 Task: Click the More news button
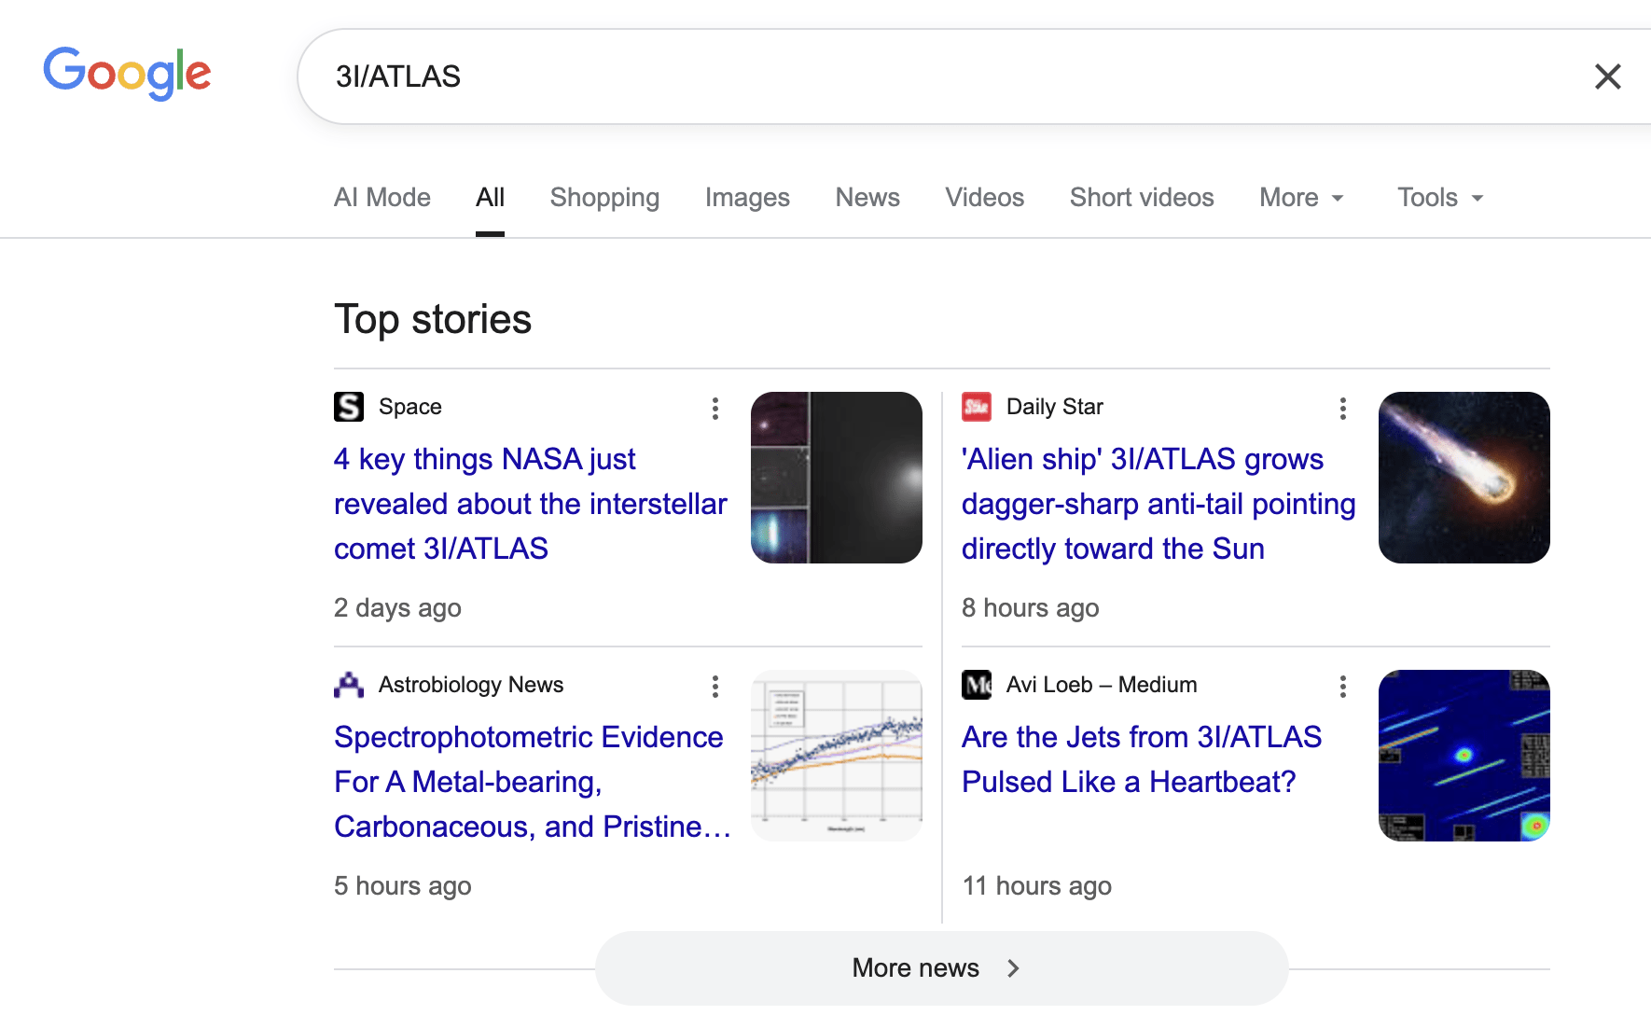[942, 967]
